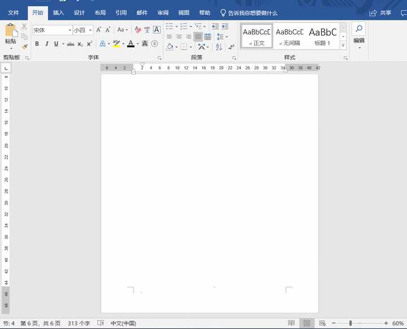Open the File tab
This screenshot has height=329, width=407.
click(x=14, y=13)
